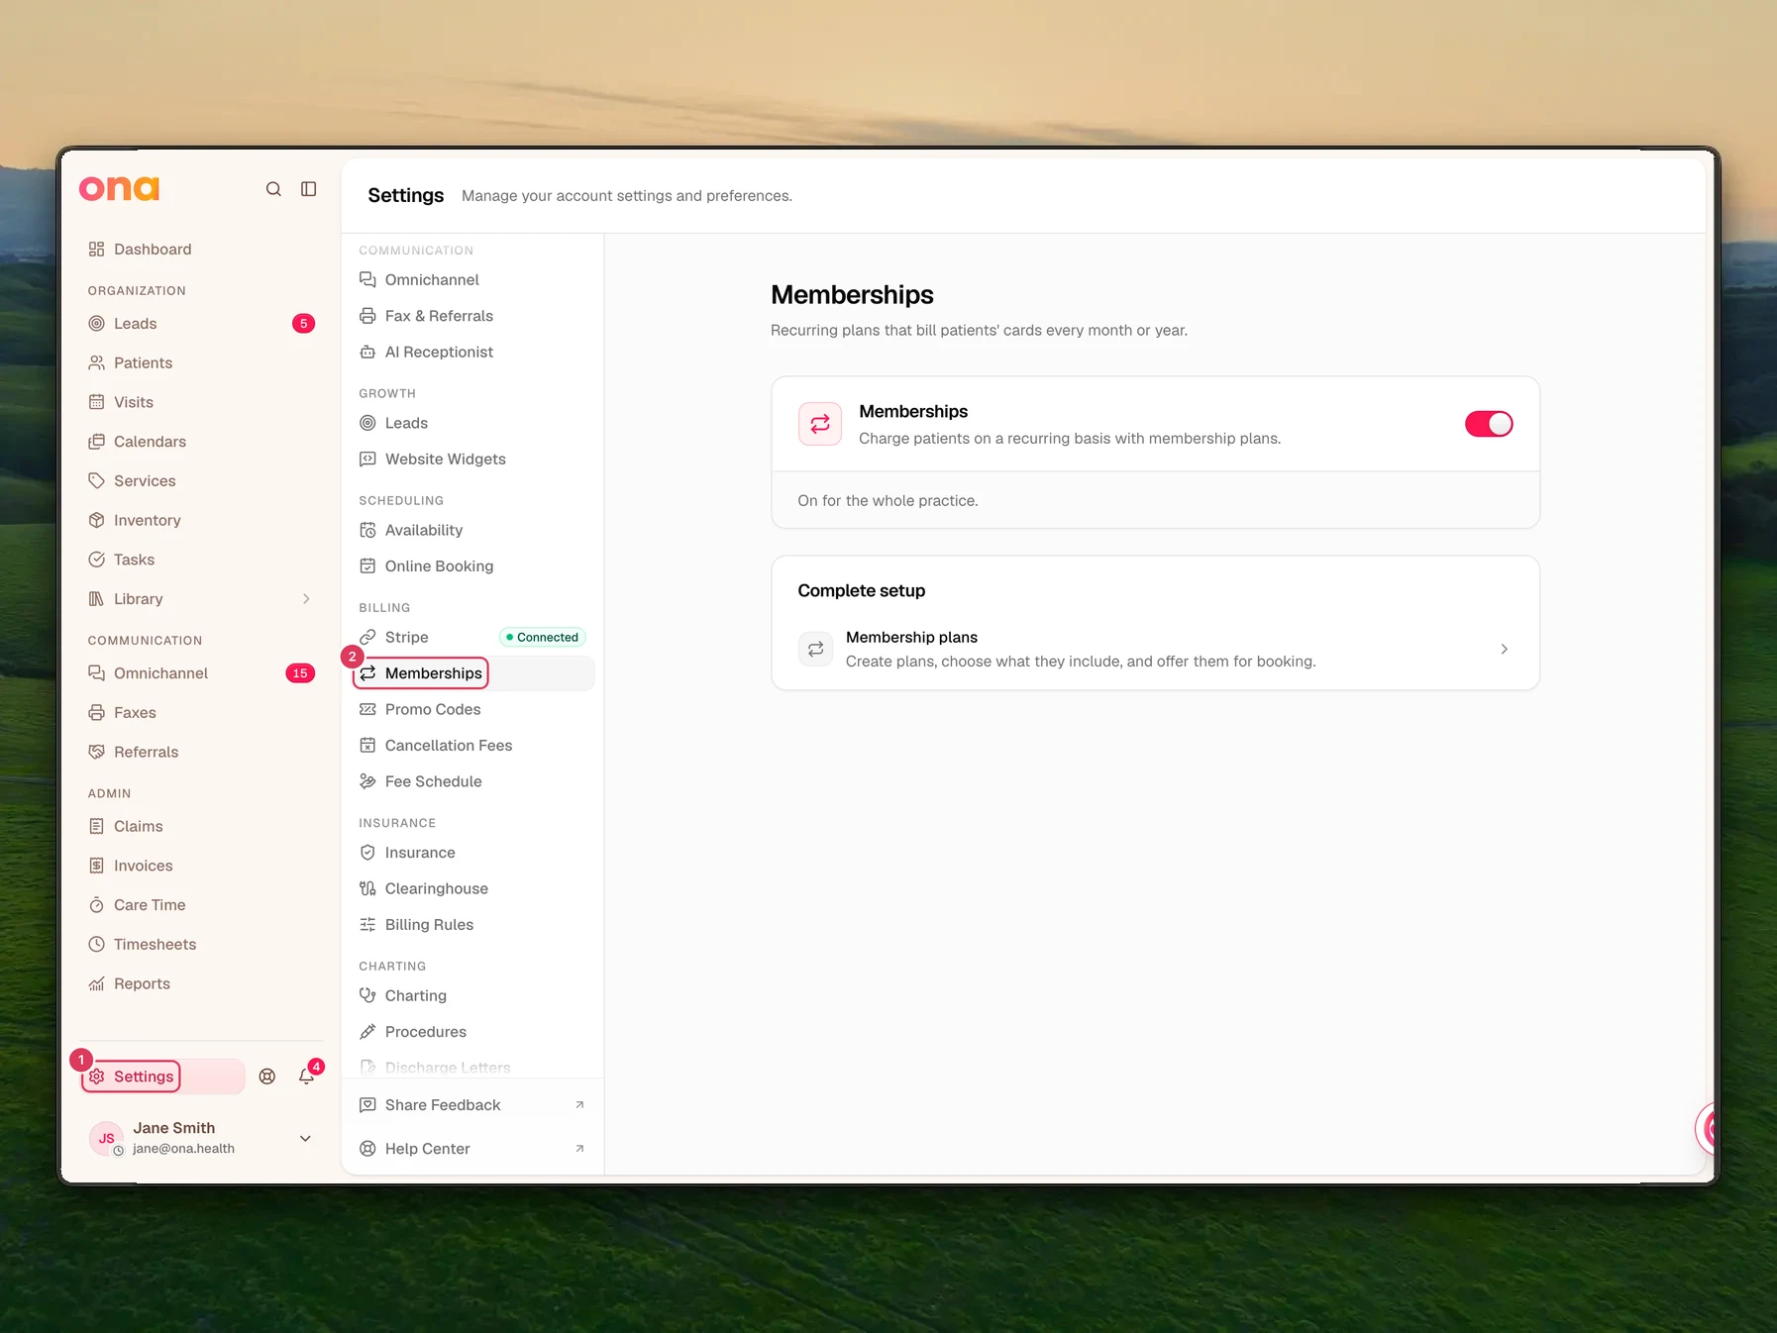Click the JS user avatar

106,1139
